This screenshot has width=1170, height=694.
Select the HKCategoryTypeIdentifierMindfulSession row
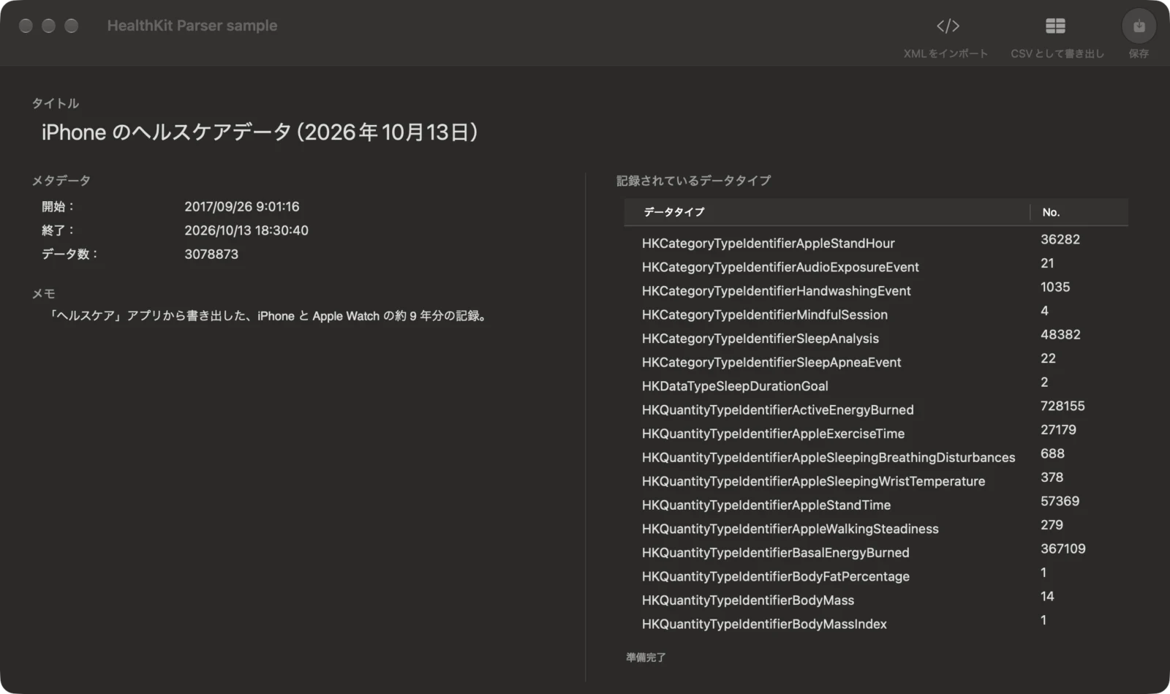(x=876, y=314)
